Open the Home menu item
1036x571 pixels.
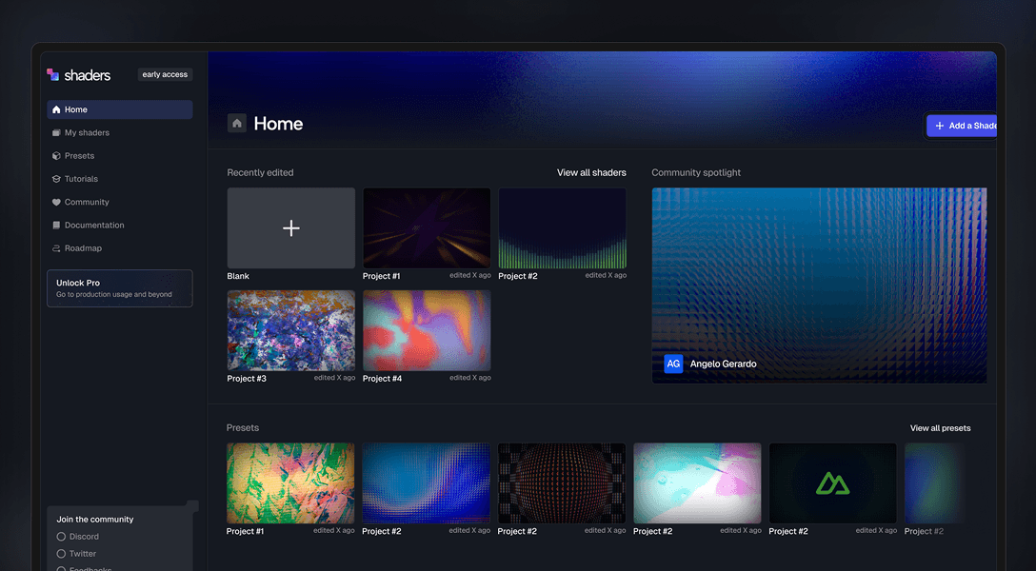120,109
